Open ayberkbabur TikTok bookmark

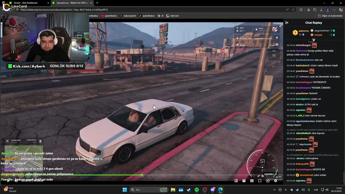(x=147, y=16)
